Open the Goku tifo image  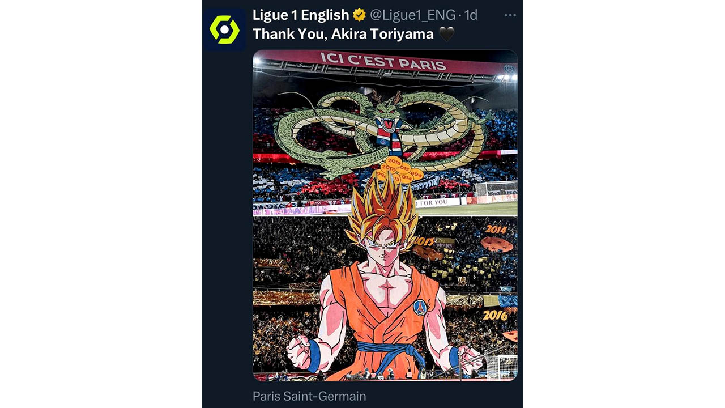click(385, 215)
